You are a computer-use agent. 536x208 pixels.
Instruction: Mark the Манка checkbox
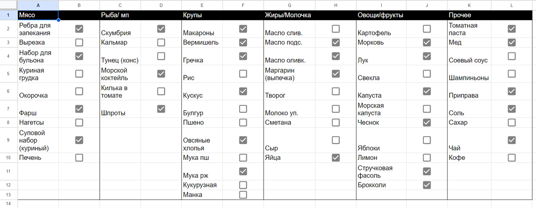point(243,195)
